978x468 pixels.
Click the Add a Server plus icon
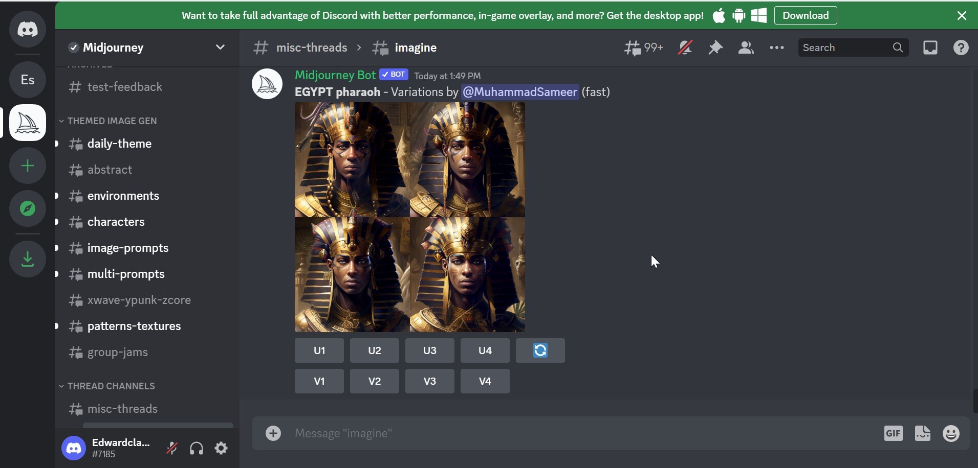pyautogui.click(x=28, y=166)
